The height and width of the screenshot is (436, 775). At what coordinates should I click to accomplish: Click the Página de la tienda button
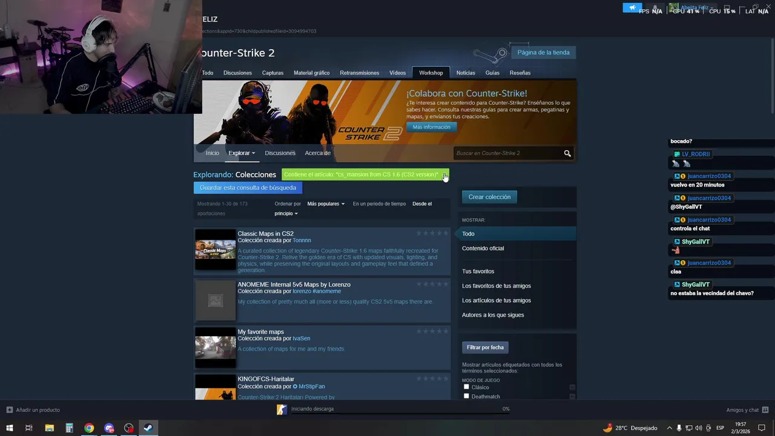pos(543,53)
